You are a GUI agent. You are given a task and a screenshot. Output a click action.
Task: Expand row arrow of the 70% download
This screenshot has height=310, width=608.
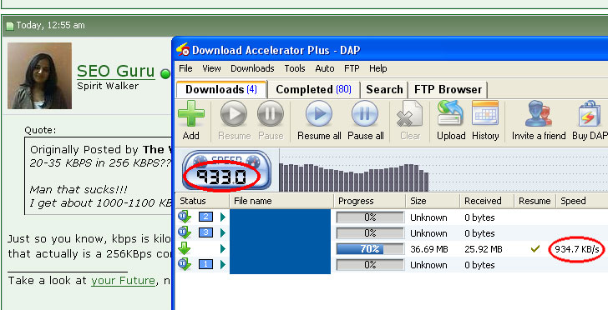coord(223,249)
